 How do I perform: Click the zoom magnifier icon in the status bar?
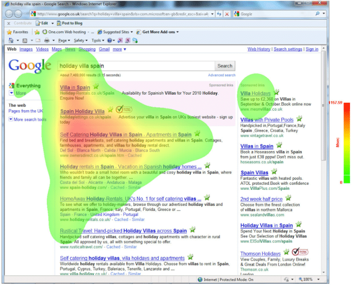pyautogui.click(x=301, y=279)
